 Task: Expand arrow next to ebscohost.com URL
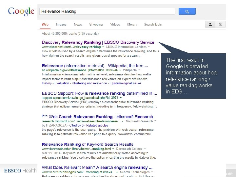(103, 47)
